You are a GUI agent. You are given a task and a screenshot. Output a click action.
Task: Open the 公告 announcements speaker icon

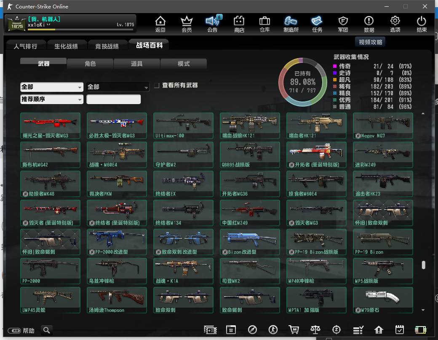tap(213, 24)
